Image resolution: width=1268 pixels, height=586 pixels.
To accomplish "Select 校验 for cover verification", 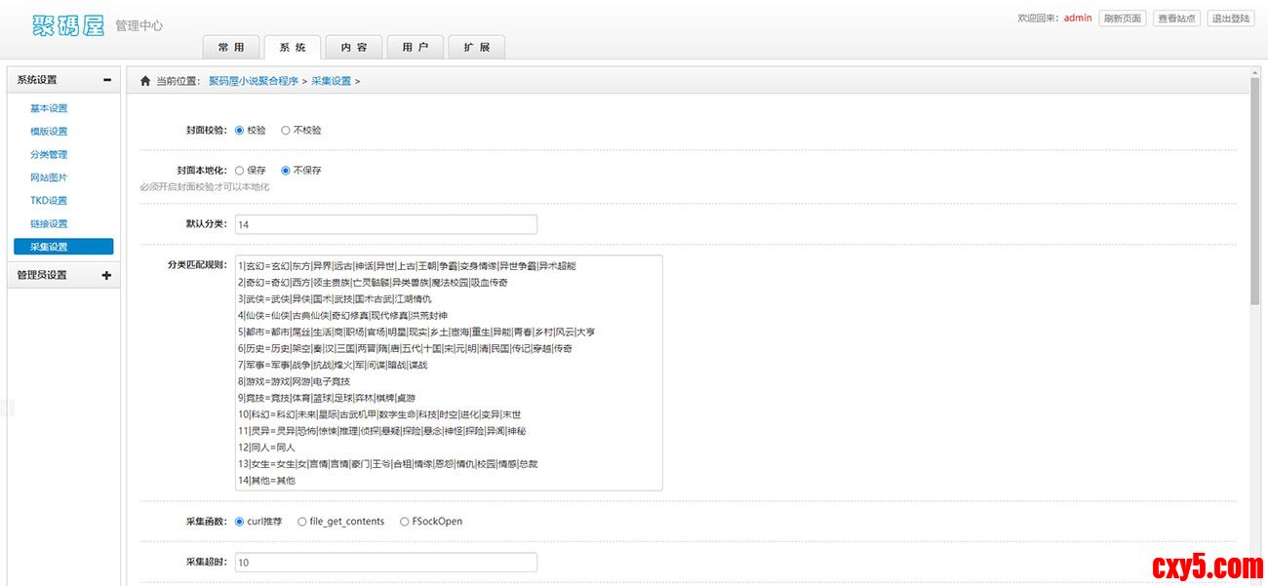I will coord(240,130).
